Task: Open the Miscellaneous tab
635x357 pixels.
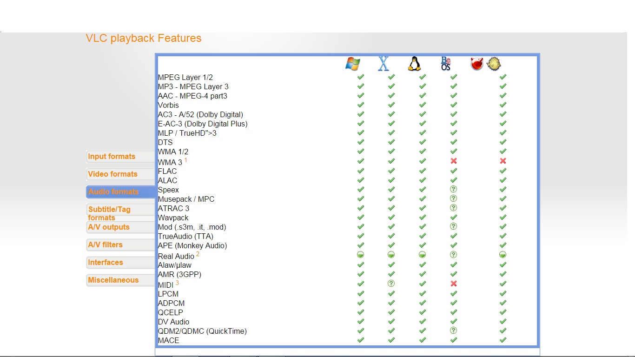Action: point(121,280)
